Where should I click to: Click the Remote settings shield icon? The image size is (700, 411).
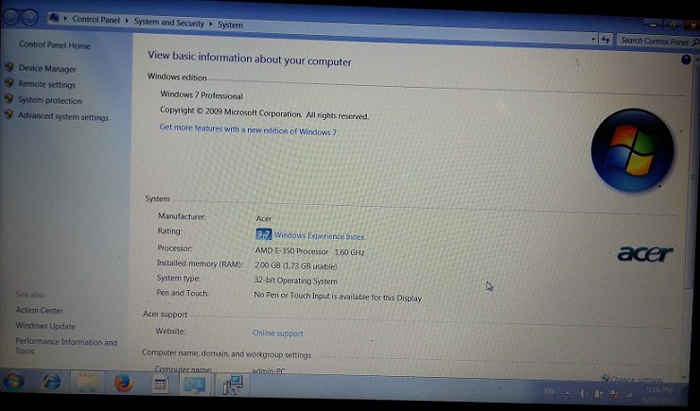tap(9, 82)
